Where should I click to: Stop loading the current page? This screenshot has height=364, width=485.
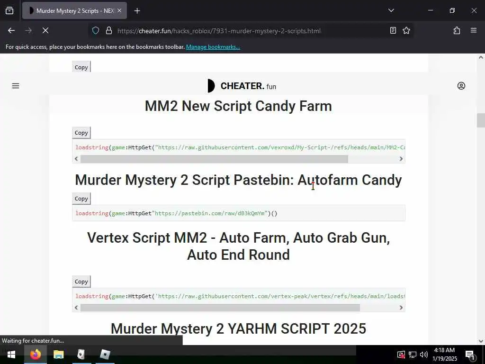tap(45, 31)
